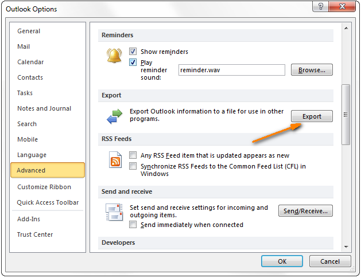The width and height of the screenshot is (361, 278).
Task: Open the General options category
Action: [29, 31]
